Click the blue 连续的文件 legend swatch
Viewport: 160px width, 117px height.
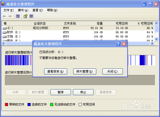(29, 104)
